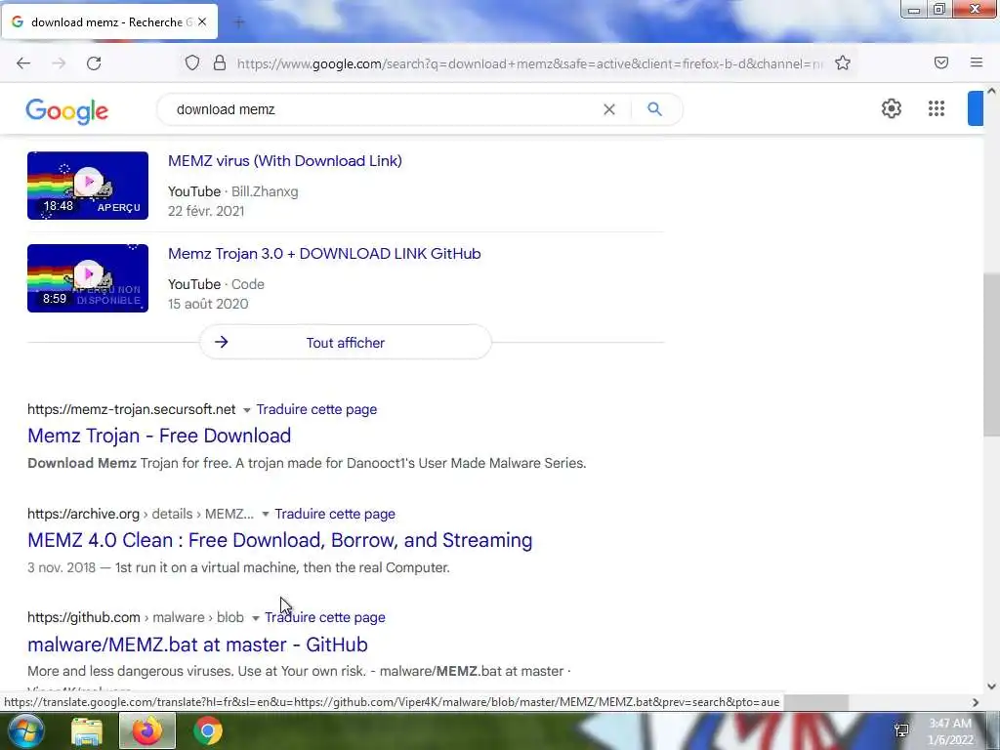Click the '22 févr. 2021' date text
Image resolution: width=1000 pixels, height=750 pixels.
coord(206,211)
